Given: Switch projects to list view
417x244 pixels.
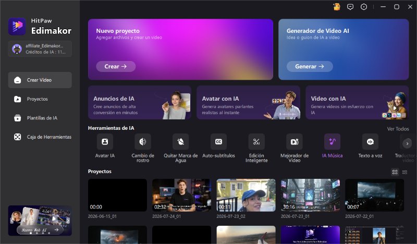Looking at the screenshot, I should pos(405,172).
